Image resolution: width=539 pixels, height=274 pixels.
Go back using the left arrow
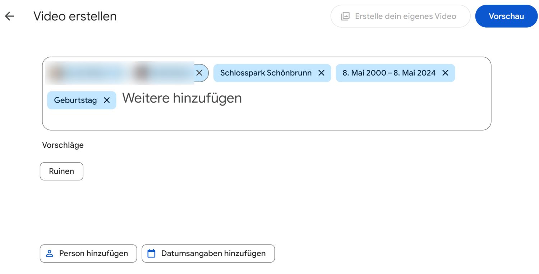(10, 16)
